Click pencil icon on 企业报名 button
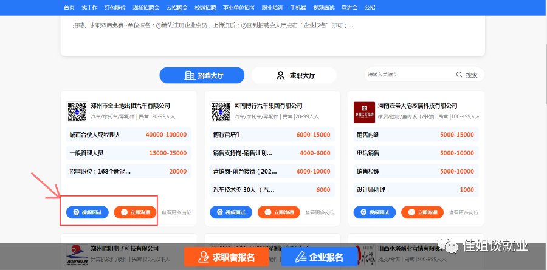Screen dimensions: 547x270 [300, 257]
